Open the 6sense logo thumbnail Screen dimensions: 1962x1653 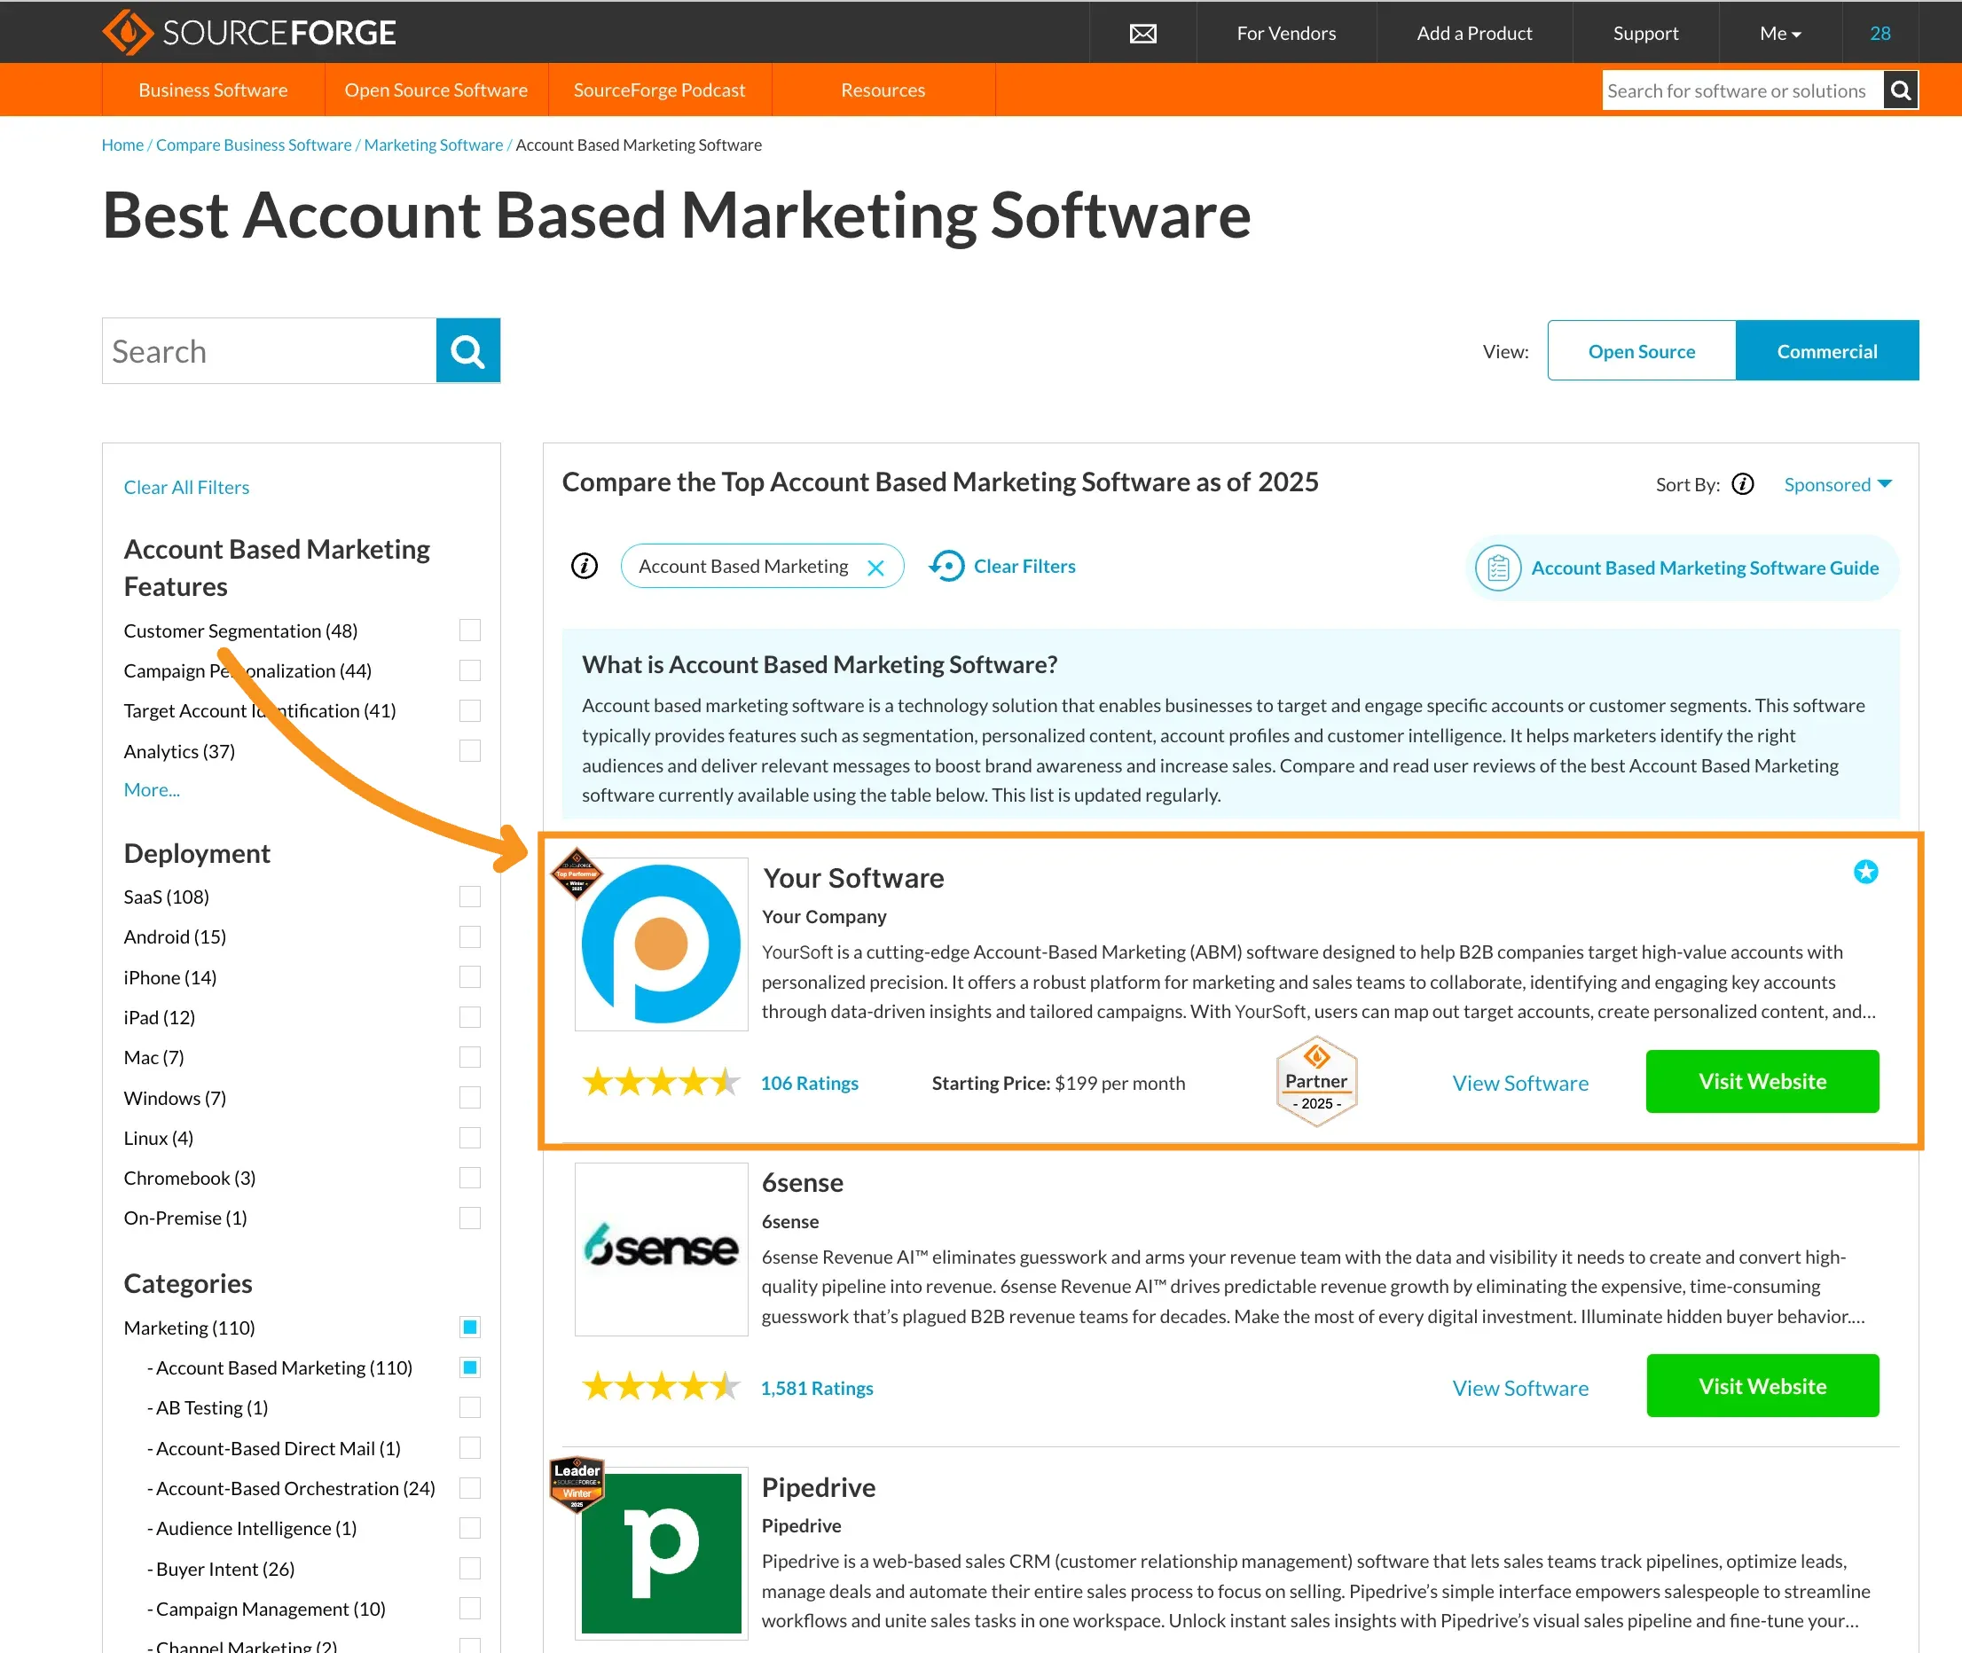point(661,1250)
